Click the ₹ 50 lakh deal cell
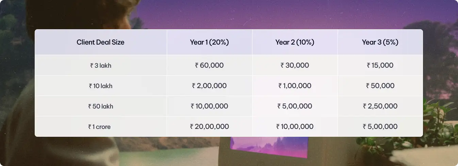This screenshot has width=458, height=166. (100, 106)
